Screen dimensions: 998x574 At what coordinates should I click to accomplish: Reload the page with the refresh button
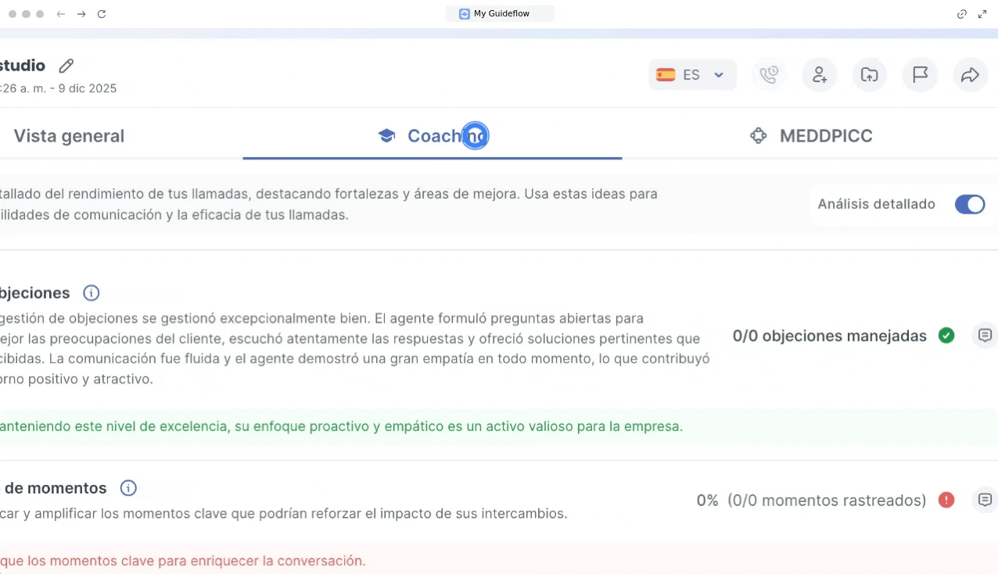pyautogui.click(x=102, y=14)
